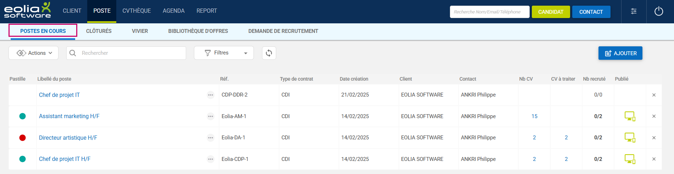Open the Directeur artistique H/F post link
Image resolution: width=674 pixels, height=174 pixels.
68,138
